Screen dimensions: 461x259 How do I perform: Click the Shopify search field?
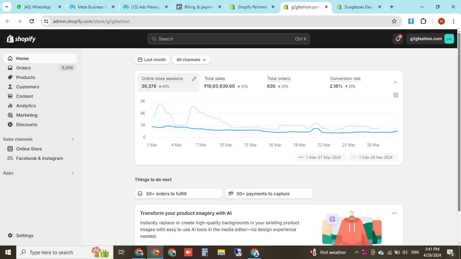pos(228,39)
